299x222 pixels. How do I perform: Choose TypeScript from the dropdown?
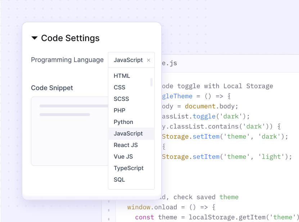pos(128,168)
